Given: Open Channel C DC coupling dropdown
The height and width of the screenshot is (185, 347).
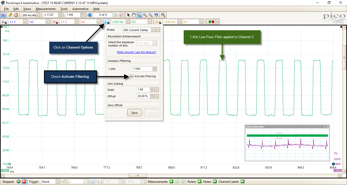Looking at the screenshot, I should tap(150, 22).
